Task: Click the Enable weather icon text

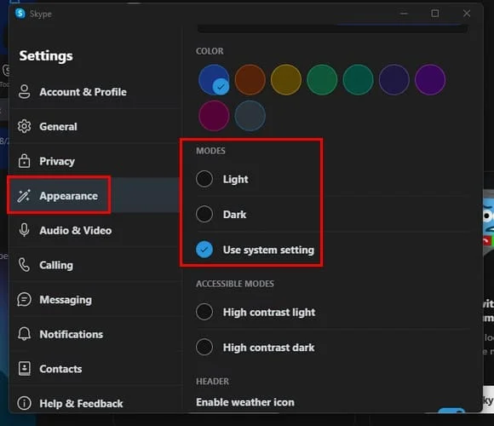Action: click(245, 402)
